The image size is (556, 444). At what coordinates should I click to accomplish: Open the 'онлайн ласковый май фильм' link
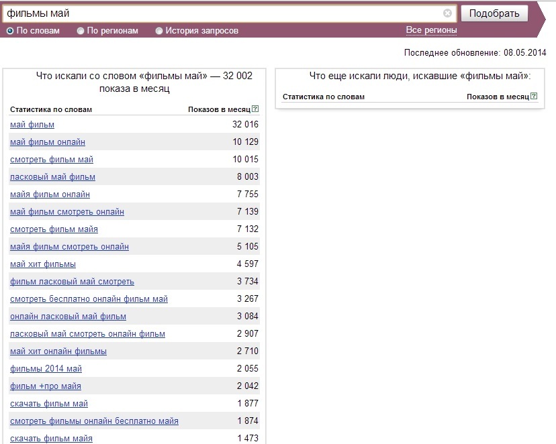point(68,316)
